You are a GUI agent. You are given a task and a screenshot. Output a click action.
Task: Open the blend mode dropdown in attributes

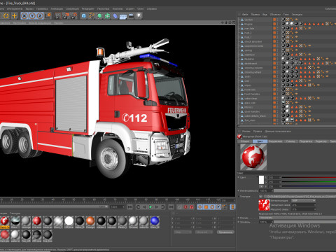click(297, 218)
